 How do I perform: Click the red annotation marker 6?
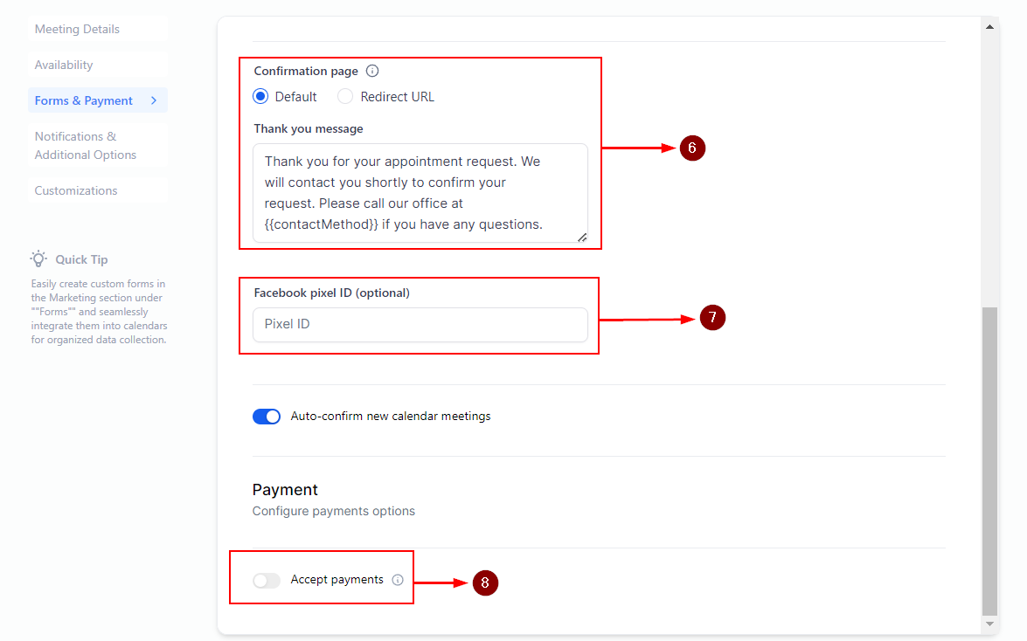691,148
